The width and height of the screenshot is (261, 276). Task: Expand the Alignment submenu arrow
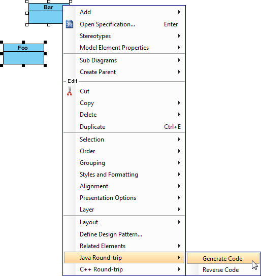coord(179,186)
